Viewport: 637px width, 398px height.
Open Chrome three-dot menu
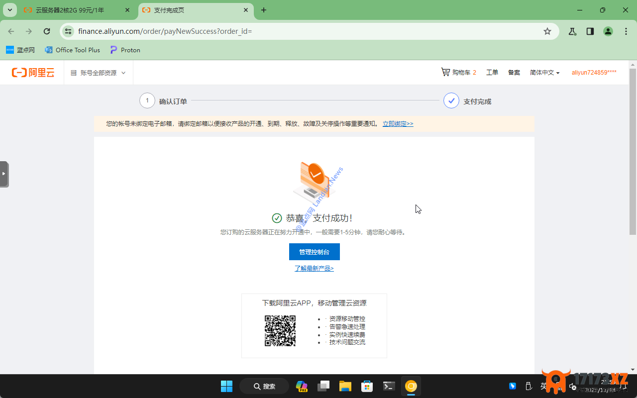[x=626, y=31]
